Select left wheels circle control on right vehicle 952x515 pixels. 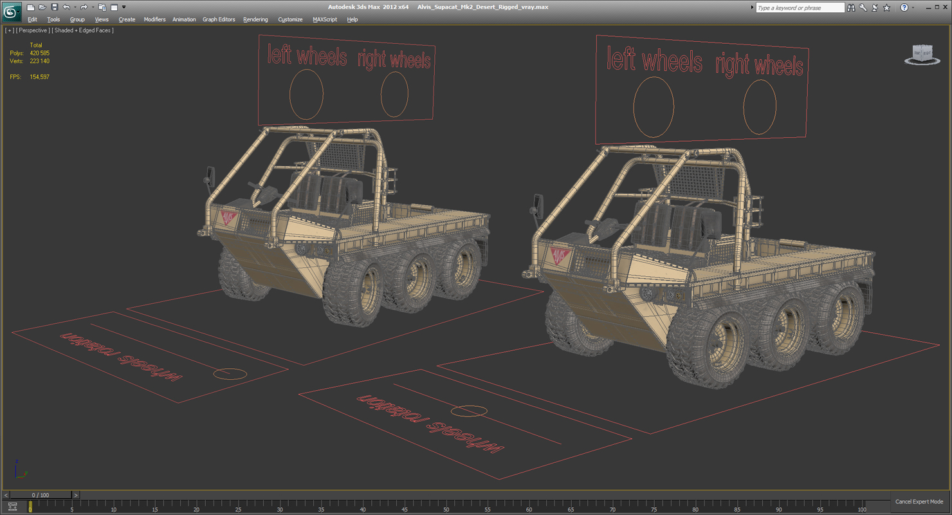point(654,108)
